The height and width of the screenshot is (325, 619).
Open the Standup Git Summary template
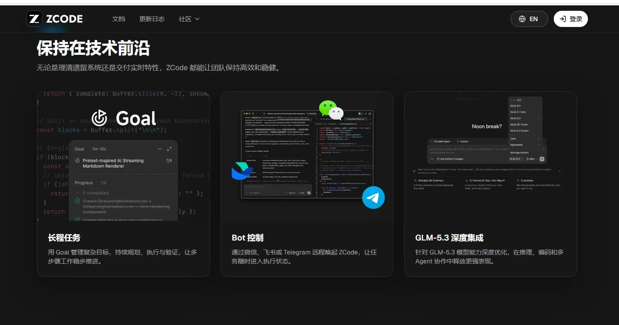point(436,185)
